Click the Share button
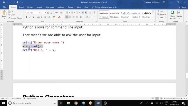 182,7
